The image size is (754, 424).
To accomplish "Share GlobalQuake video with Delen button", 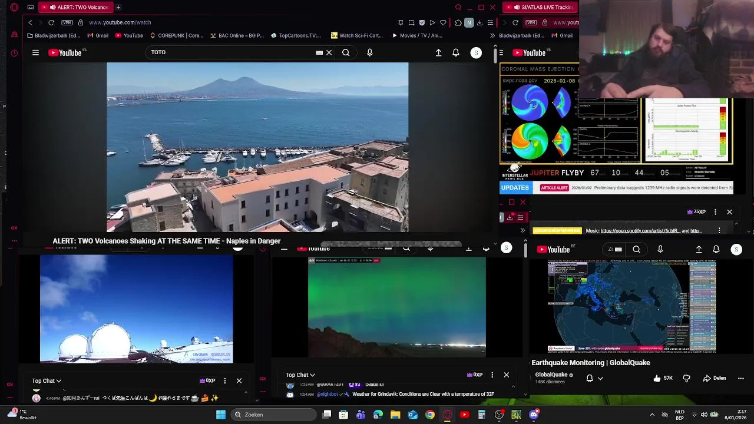I will [715, 378].
